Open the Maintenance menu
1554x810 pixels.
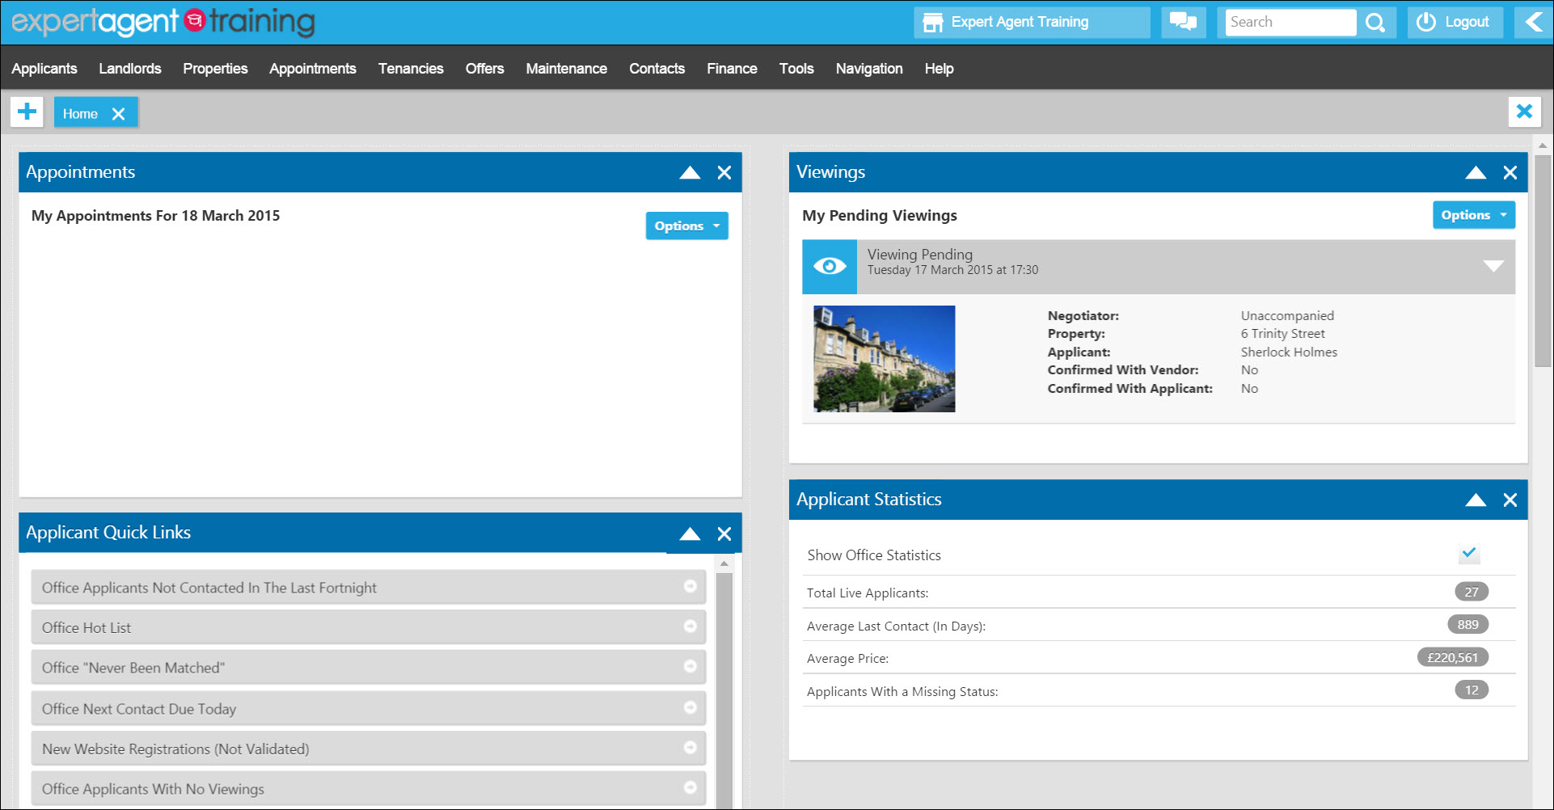coord(566,69)
